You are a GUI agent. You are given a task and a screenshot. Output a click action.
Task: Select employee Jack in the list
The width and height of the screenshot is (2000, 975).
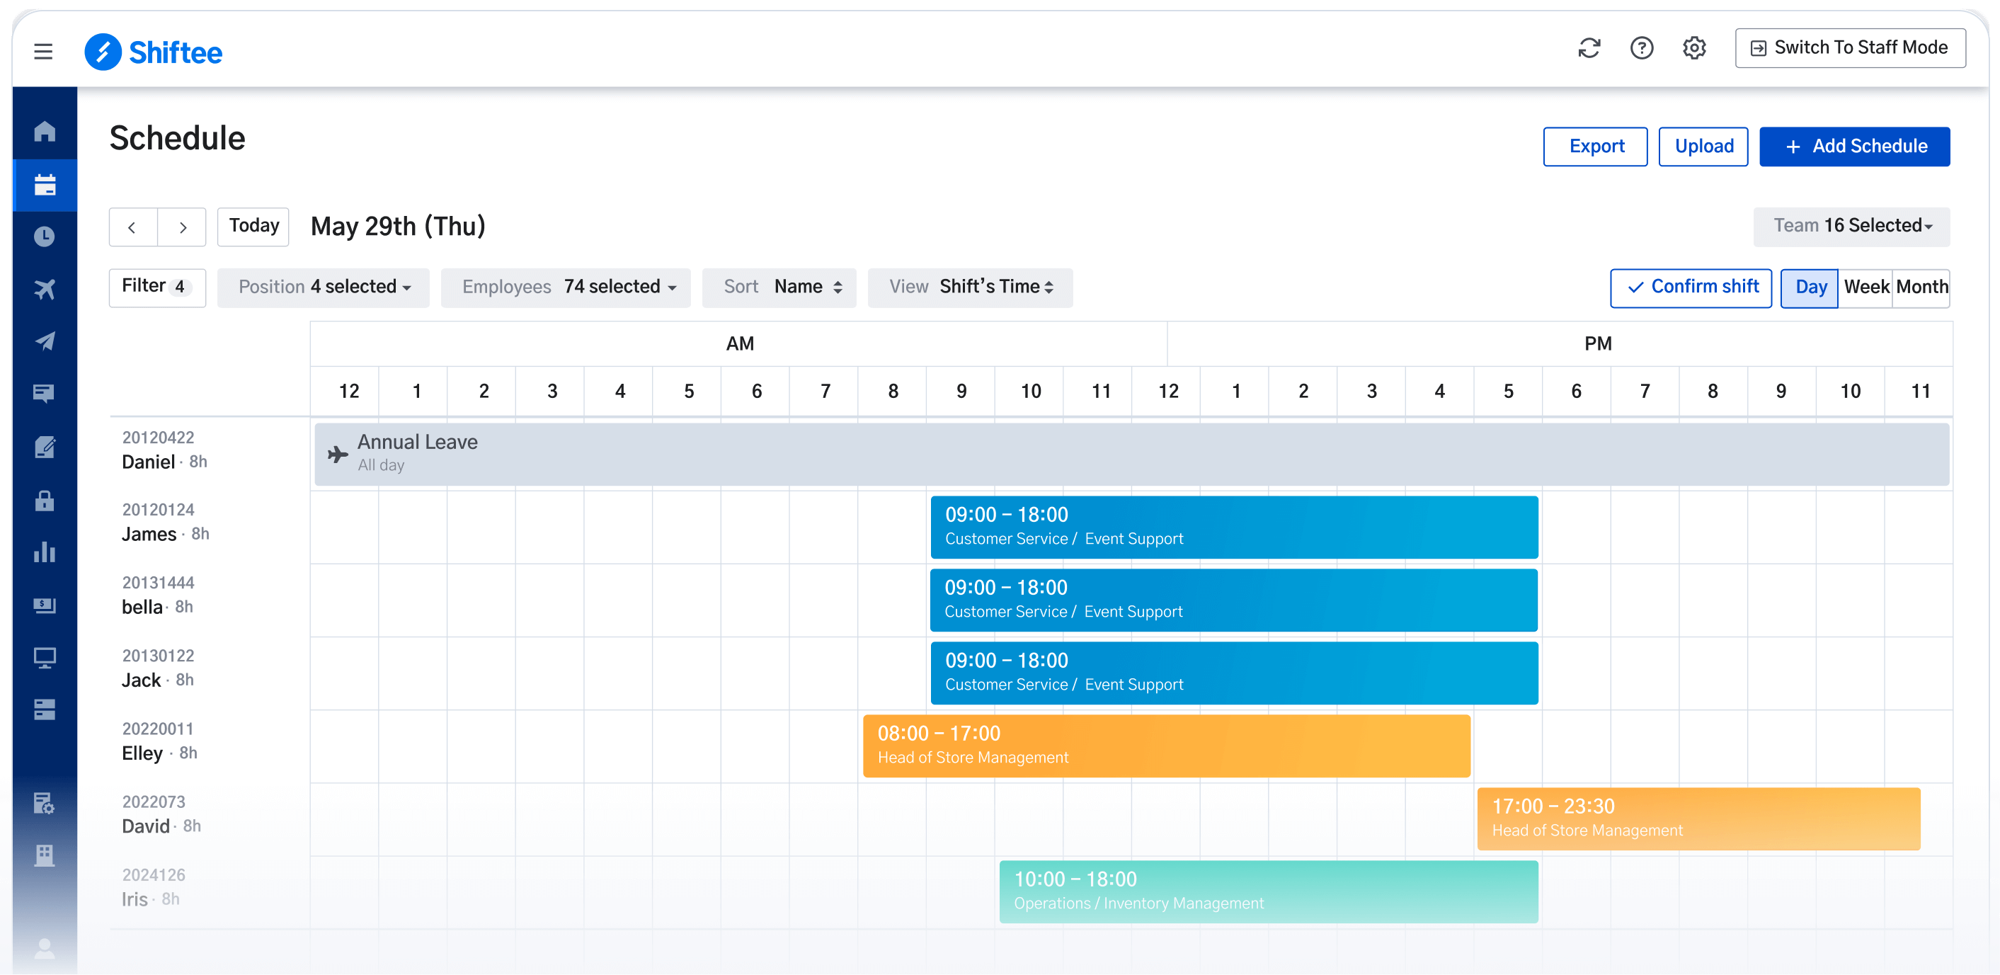click(142, 680)
